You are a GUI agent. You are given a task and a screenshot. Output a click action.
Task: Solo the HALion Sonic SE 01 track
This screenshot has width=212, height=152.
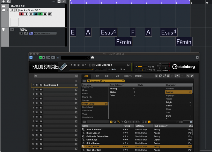[16, 10]
